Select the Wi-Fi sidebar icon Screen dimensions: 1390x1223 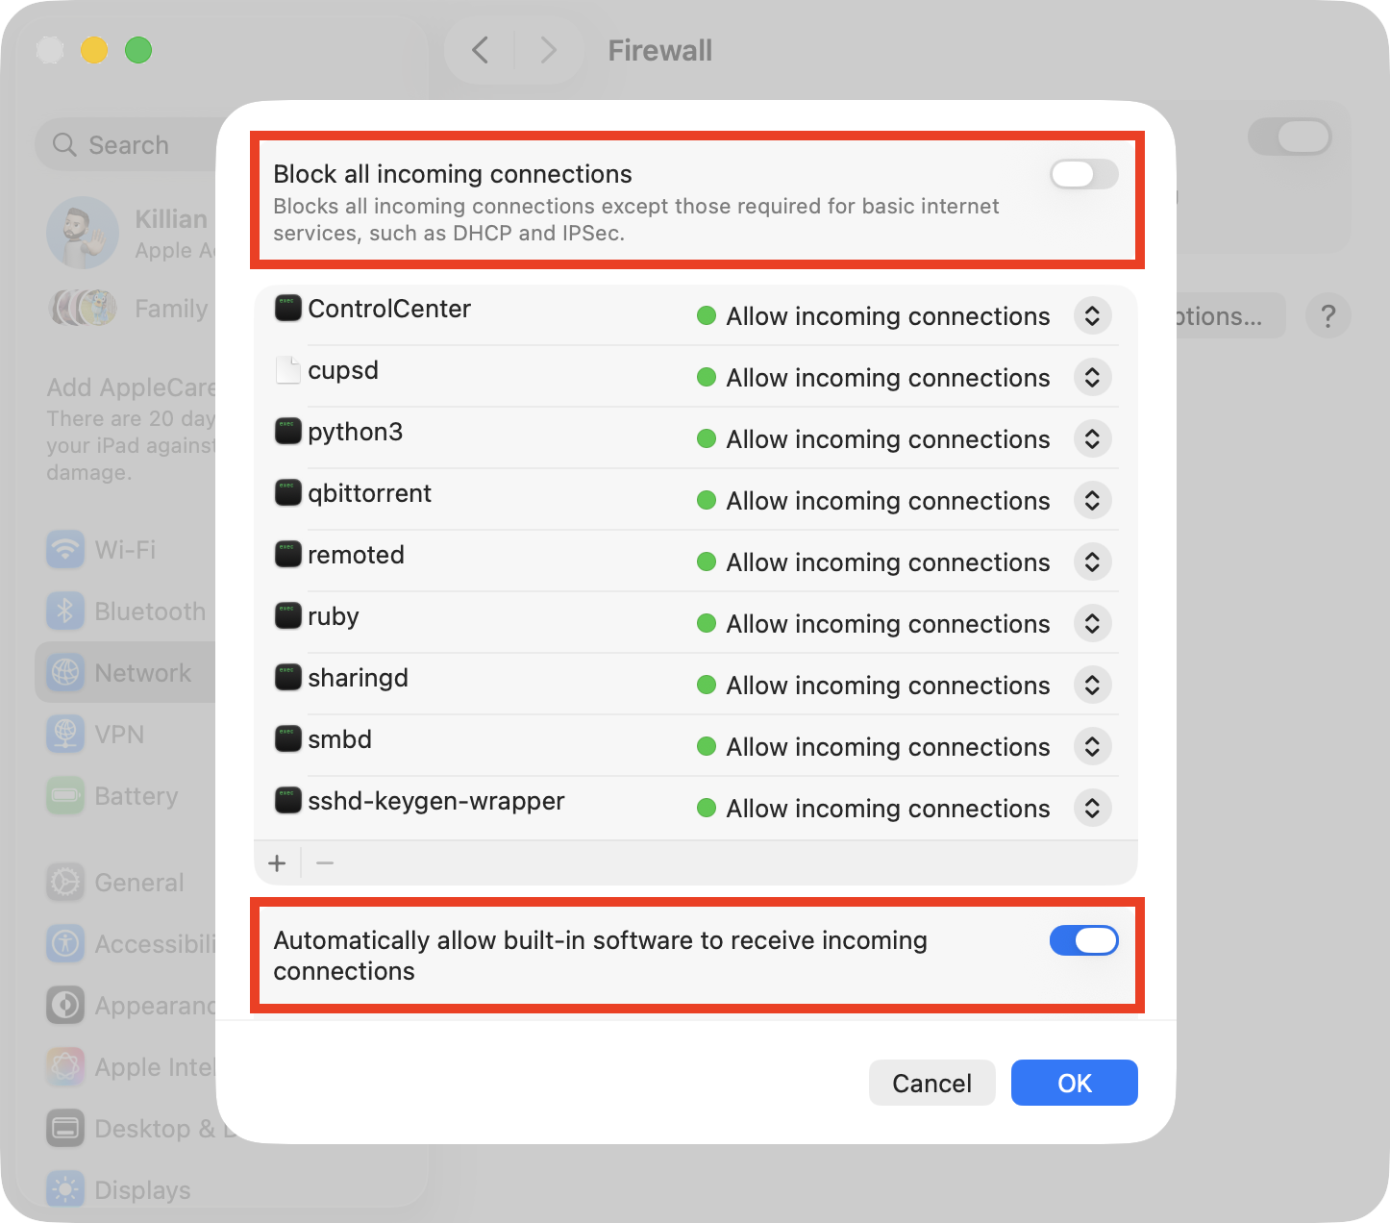coord(63,549)
